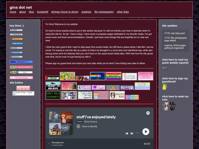199x149 pixels.
Task: Click the Firefox stamp
Action: point(83,78)
